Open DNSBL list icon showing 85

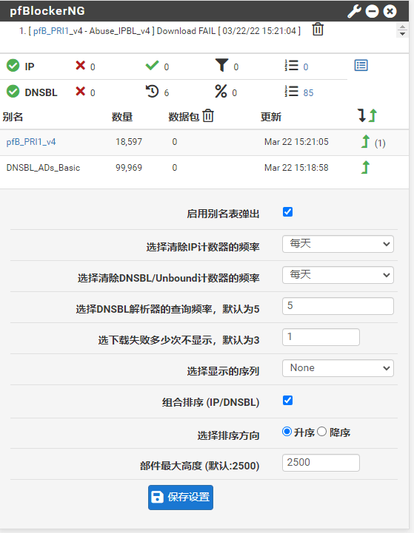click(292, 92)
